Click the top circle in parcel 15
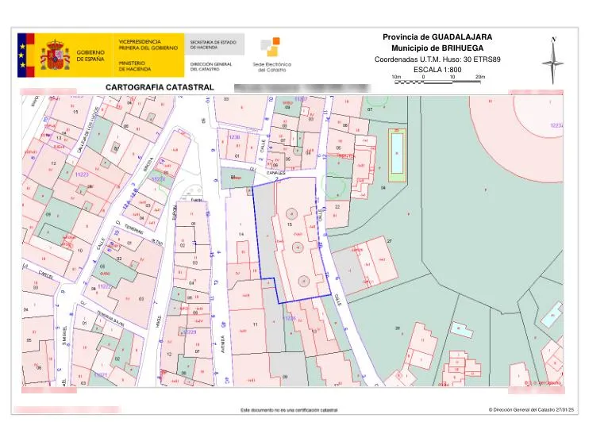This screenshot has width=608, height=441. [291, 213]
